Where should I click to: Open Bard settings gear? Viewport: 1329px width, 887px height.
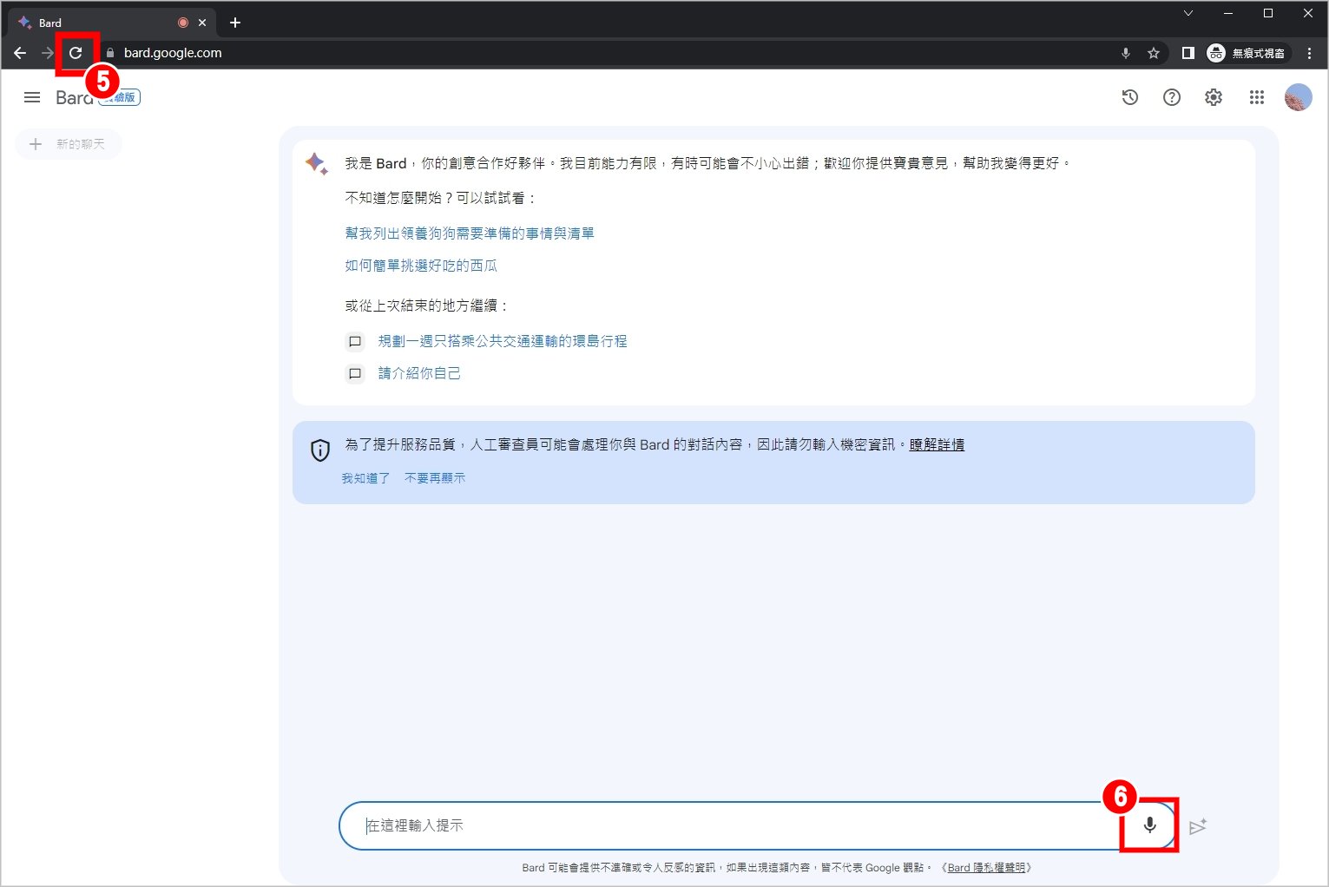1214,97
